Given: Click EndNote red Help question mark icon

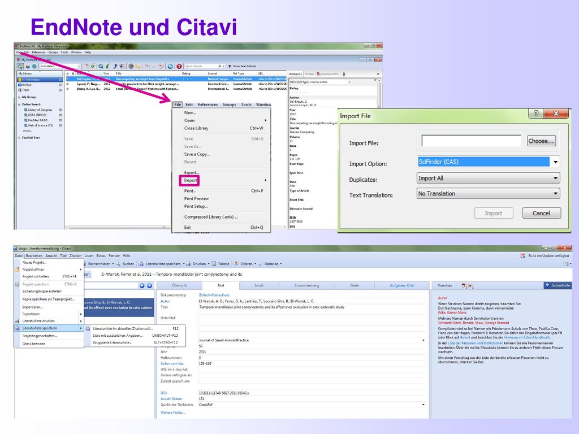Looking at the screenshot, I should coord(179,66).
